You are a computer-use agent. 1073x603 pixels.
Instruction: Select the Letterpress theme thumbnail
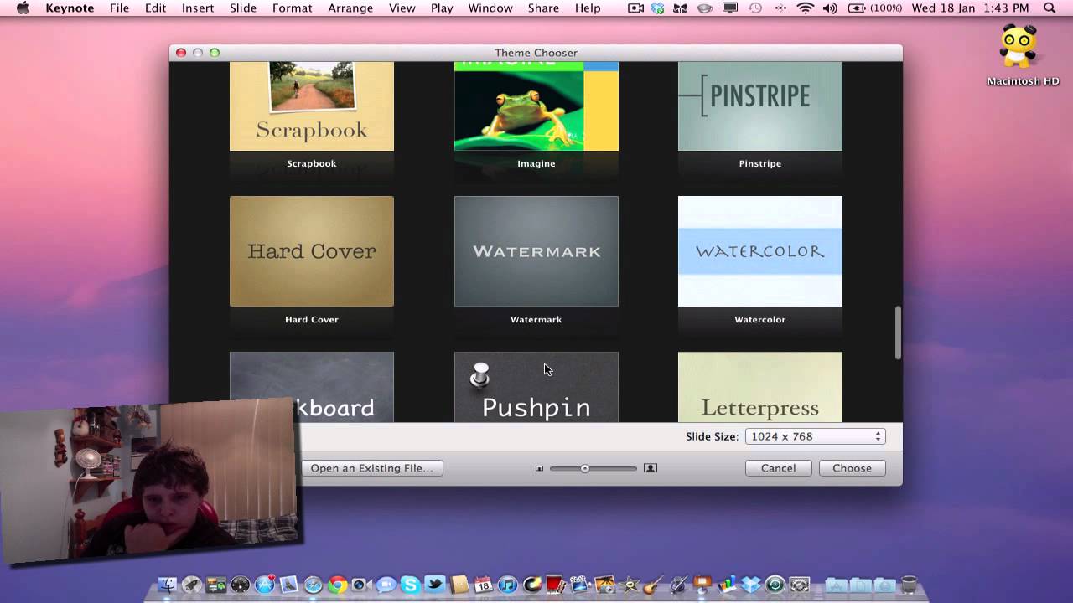760,387
